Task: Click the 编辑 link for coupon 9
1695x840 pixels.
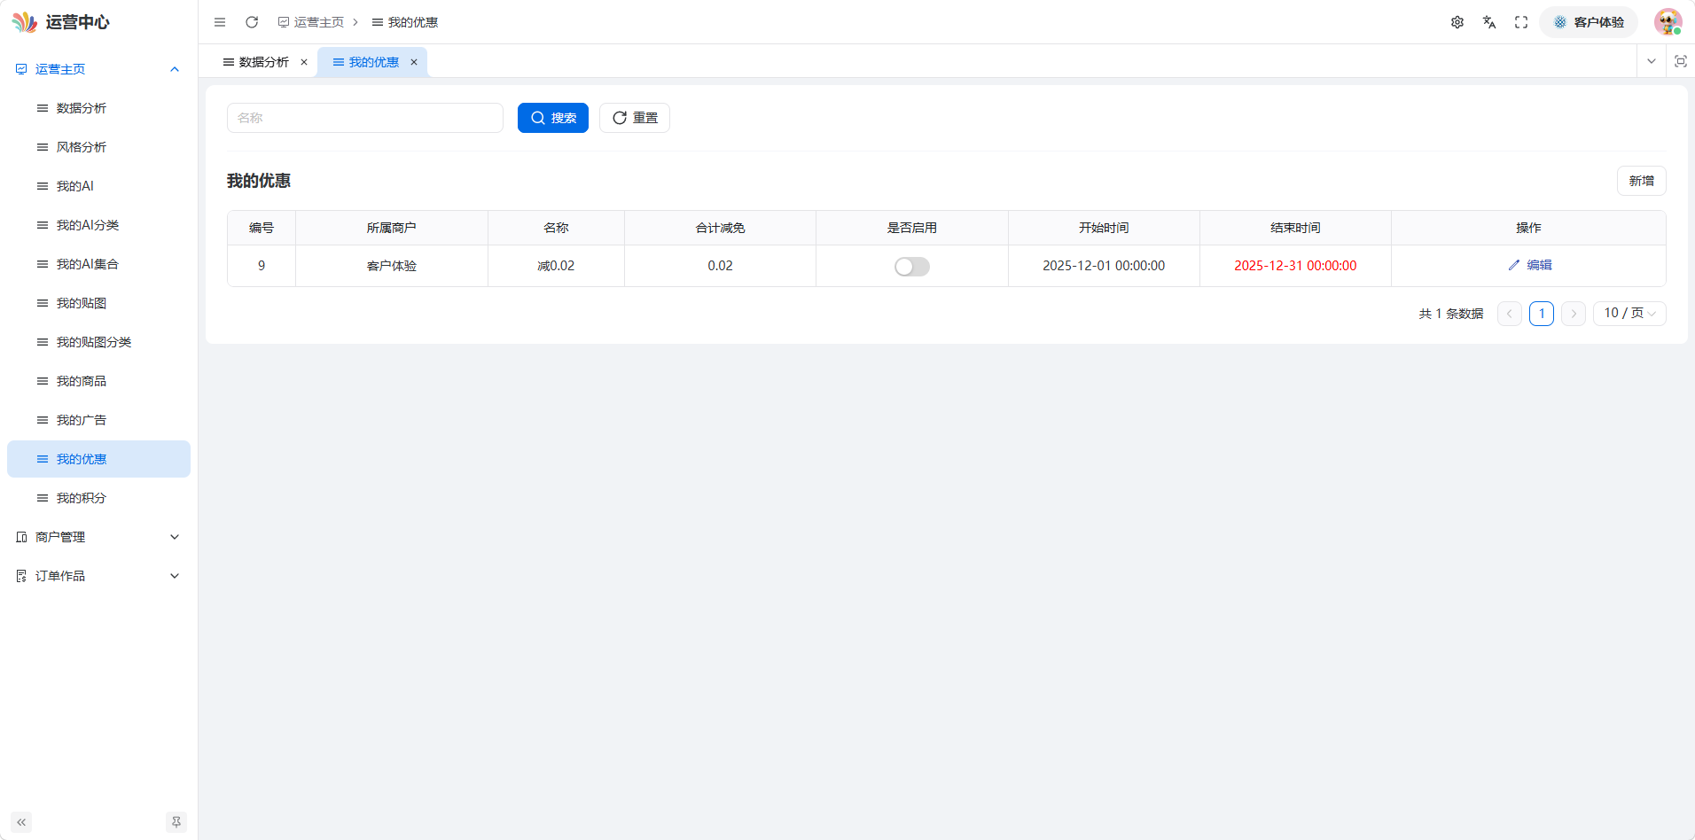Action: tap(1530, 265)
